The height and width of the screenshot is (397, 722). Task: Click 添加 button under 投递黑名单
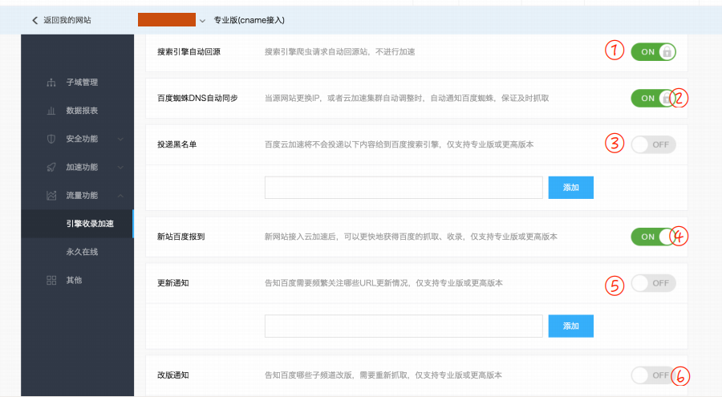coord(570,188)
